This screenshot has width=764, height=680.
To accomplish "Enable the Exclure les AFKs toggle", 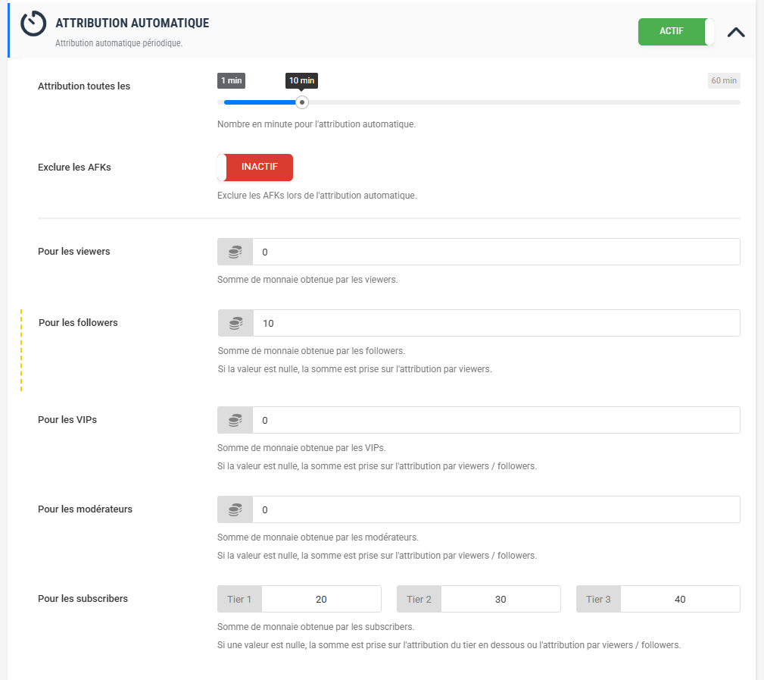I will (x=255, y=168).
